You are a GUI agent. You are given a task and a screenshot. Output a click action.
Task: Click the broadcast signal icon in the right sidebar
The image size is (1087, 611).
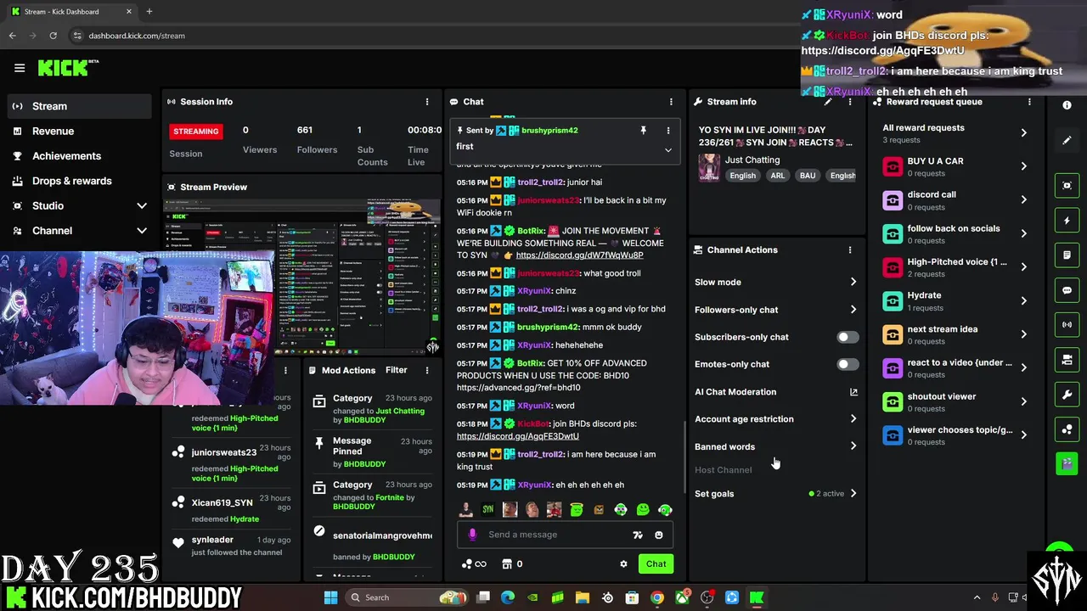pos(1067,325)
